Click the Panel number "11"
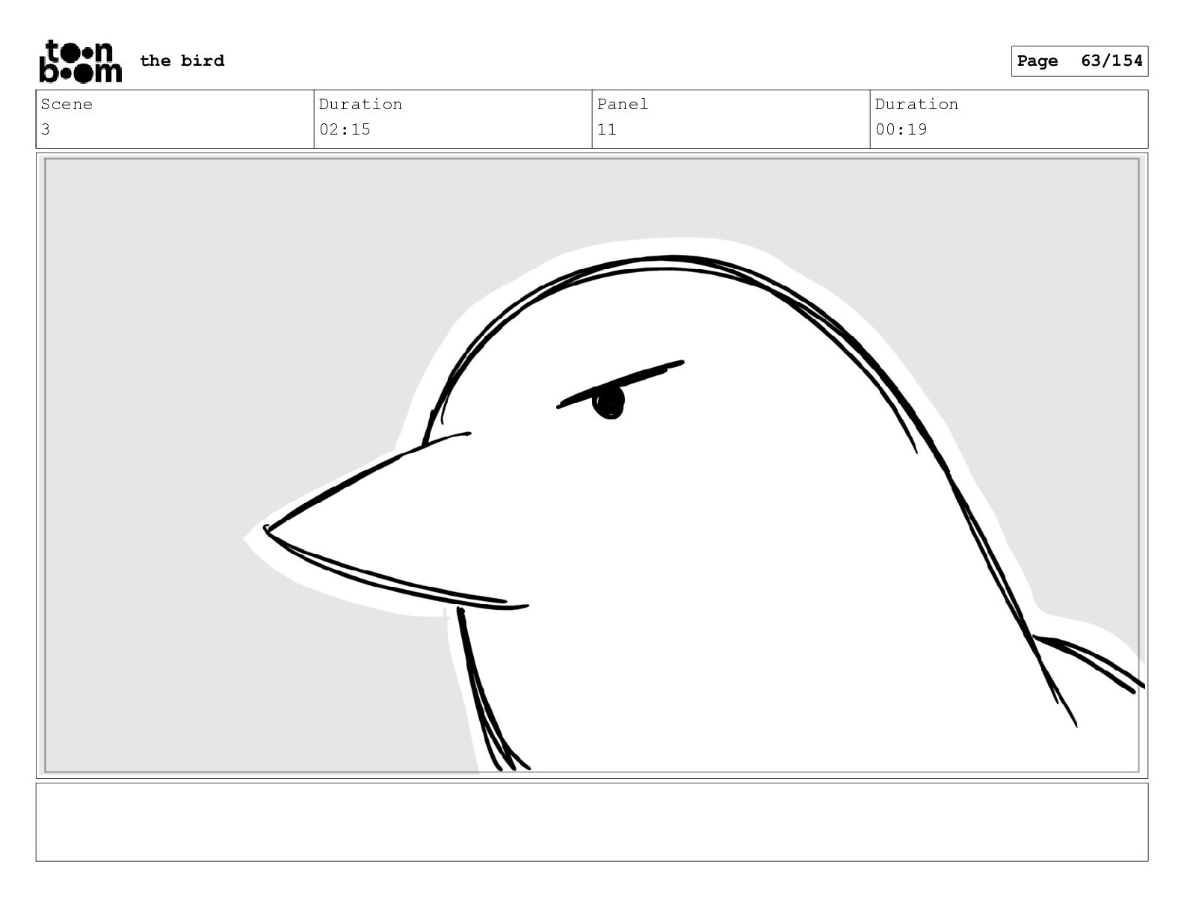Image resolution: width=1184 pixels, height=915 pixels. pyautogui.click(x=606, y=129)
